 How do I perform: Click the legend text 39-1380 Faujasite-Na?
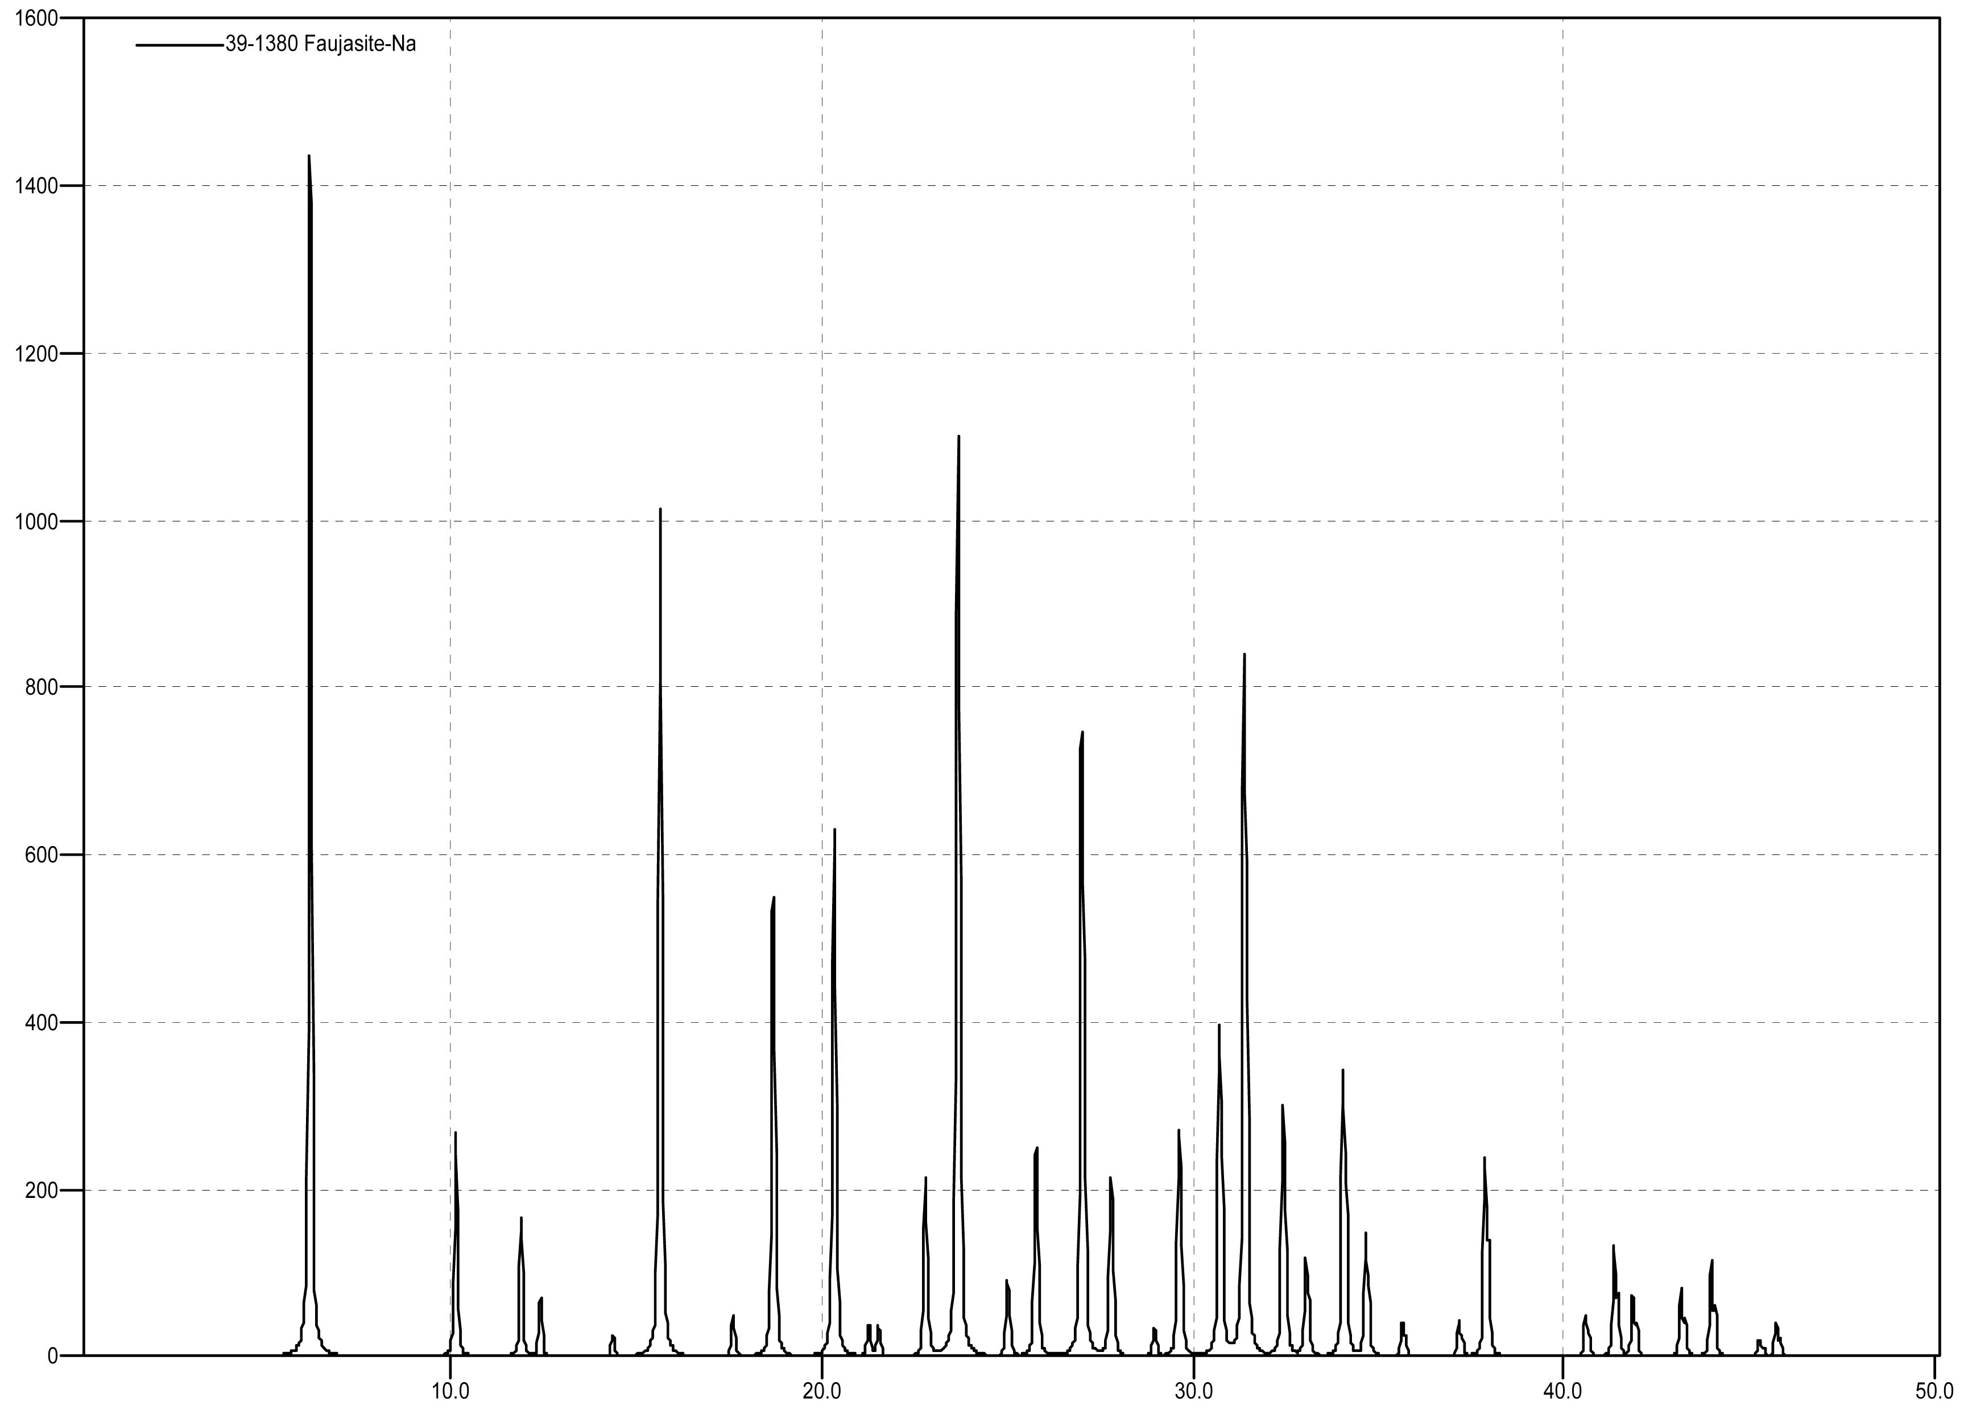point(320,44)
